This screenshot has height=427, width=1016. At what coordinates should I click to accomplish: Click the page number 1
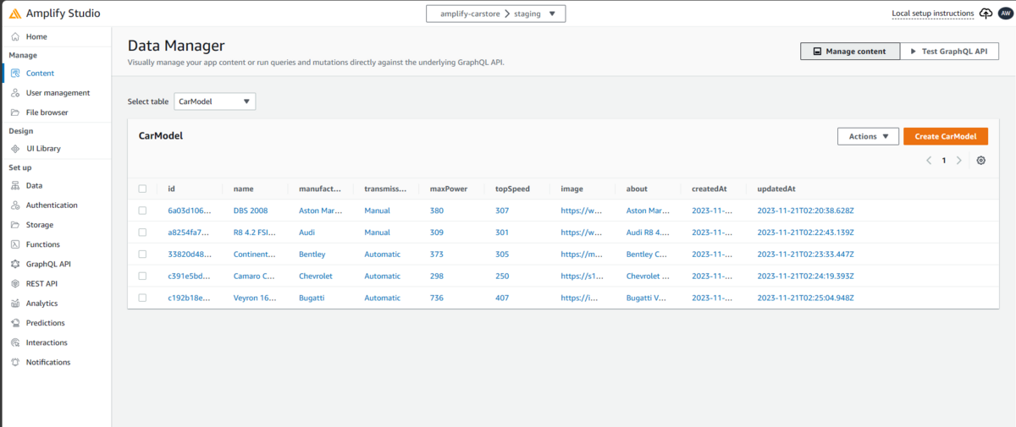[944, 160]
